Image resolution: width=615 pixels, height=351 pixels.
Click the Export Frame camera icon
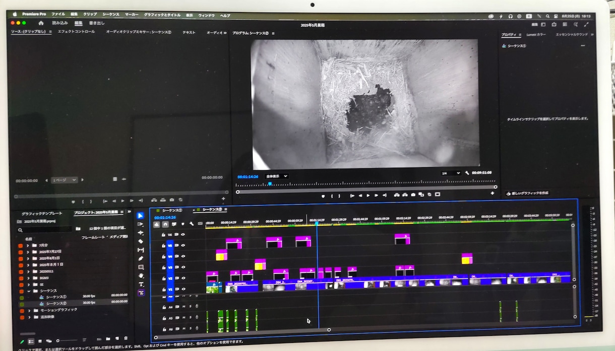coord(413,194)
